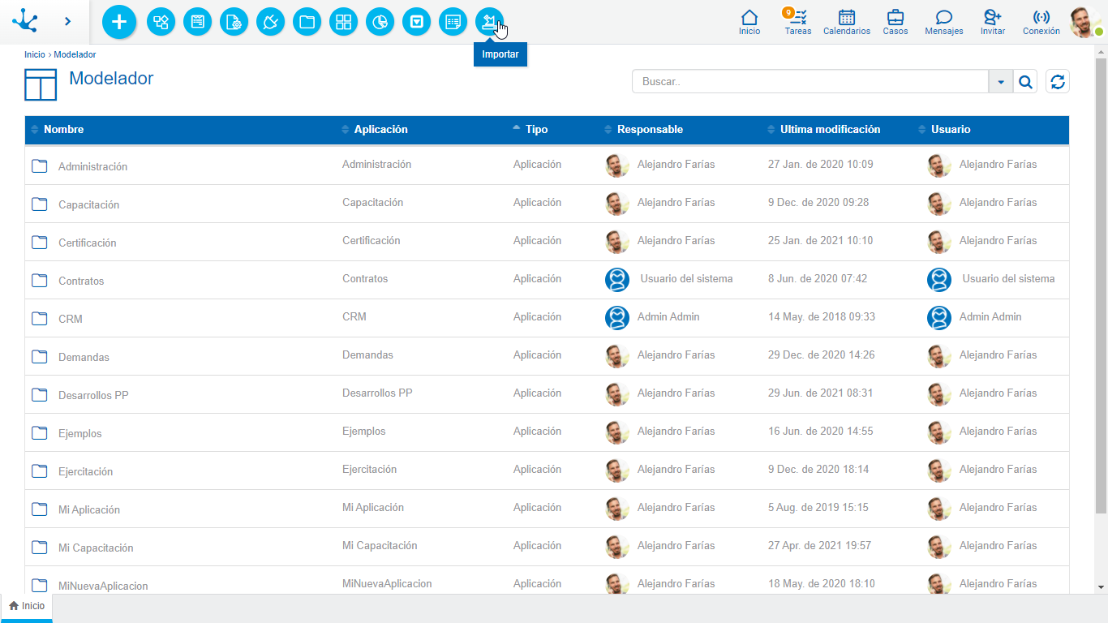Image resolution: width=1108 pixels, height=623 pixels.
Task: Click Inicio link in the breadcrumb
Action: [34, 54]
